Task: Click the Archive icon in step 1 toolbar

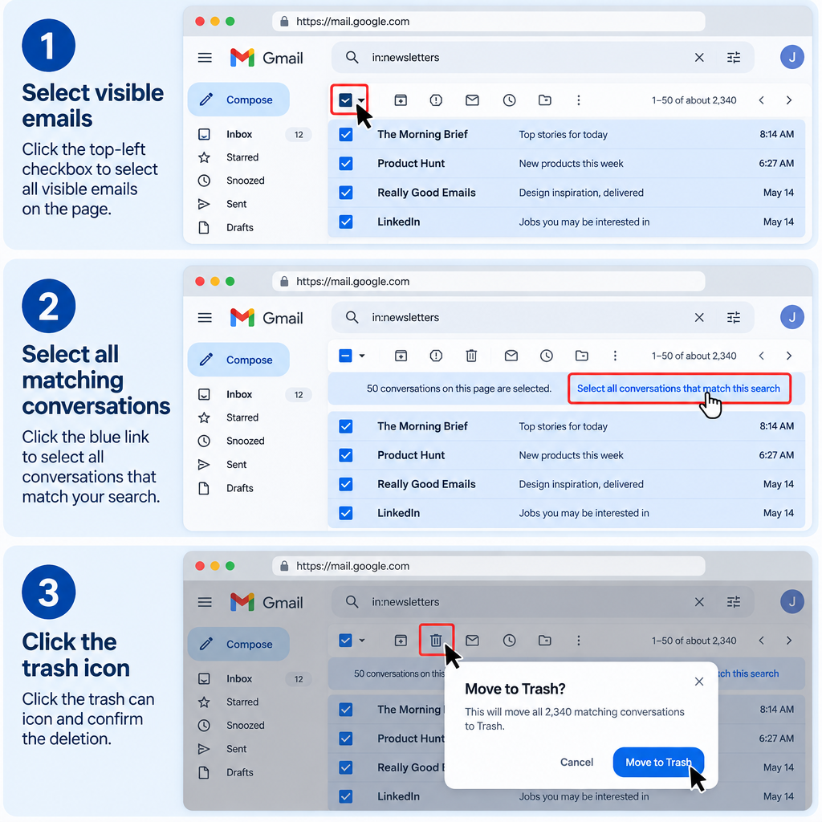Action: click(401, 100)
